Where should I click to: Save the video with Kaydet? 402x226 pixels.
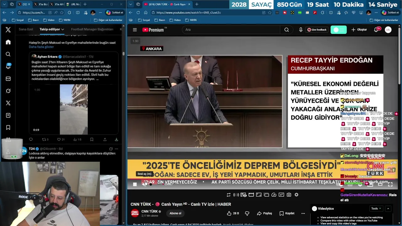[x=287, y=213]
